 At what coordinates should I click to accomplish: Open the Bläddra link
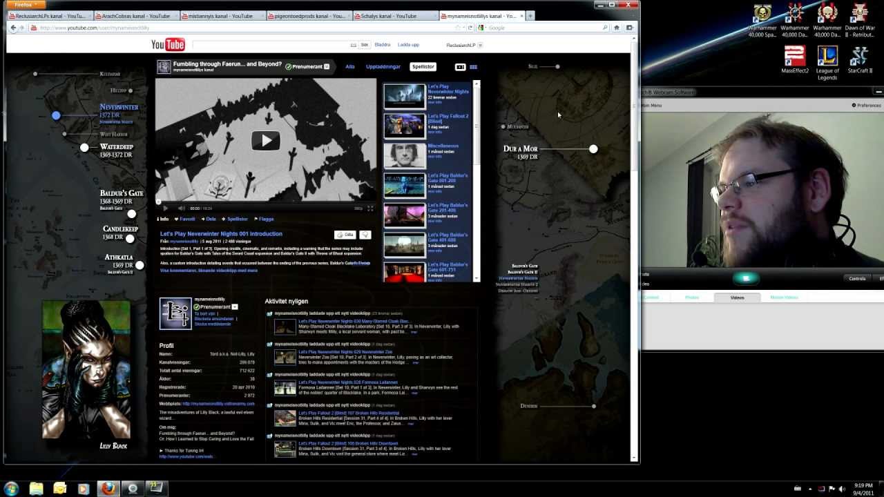[382, 45]
